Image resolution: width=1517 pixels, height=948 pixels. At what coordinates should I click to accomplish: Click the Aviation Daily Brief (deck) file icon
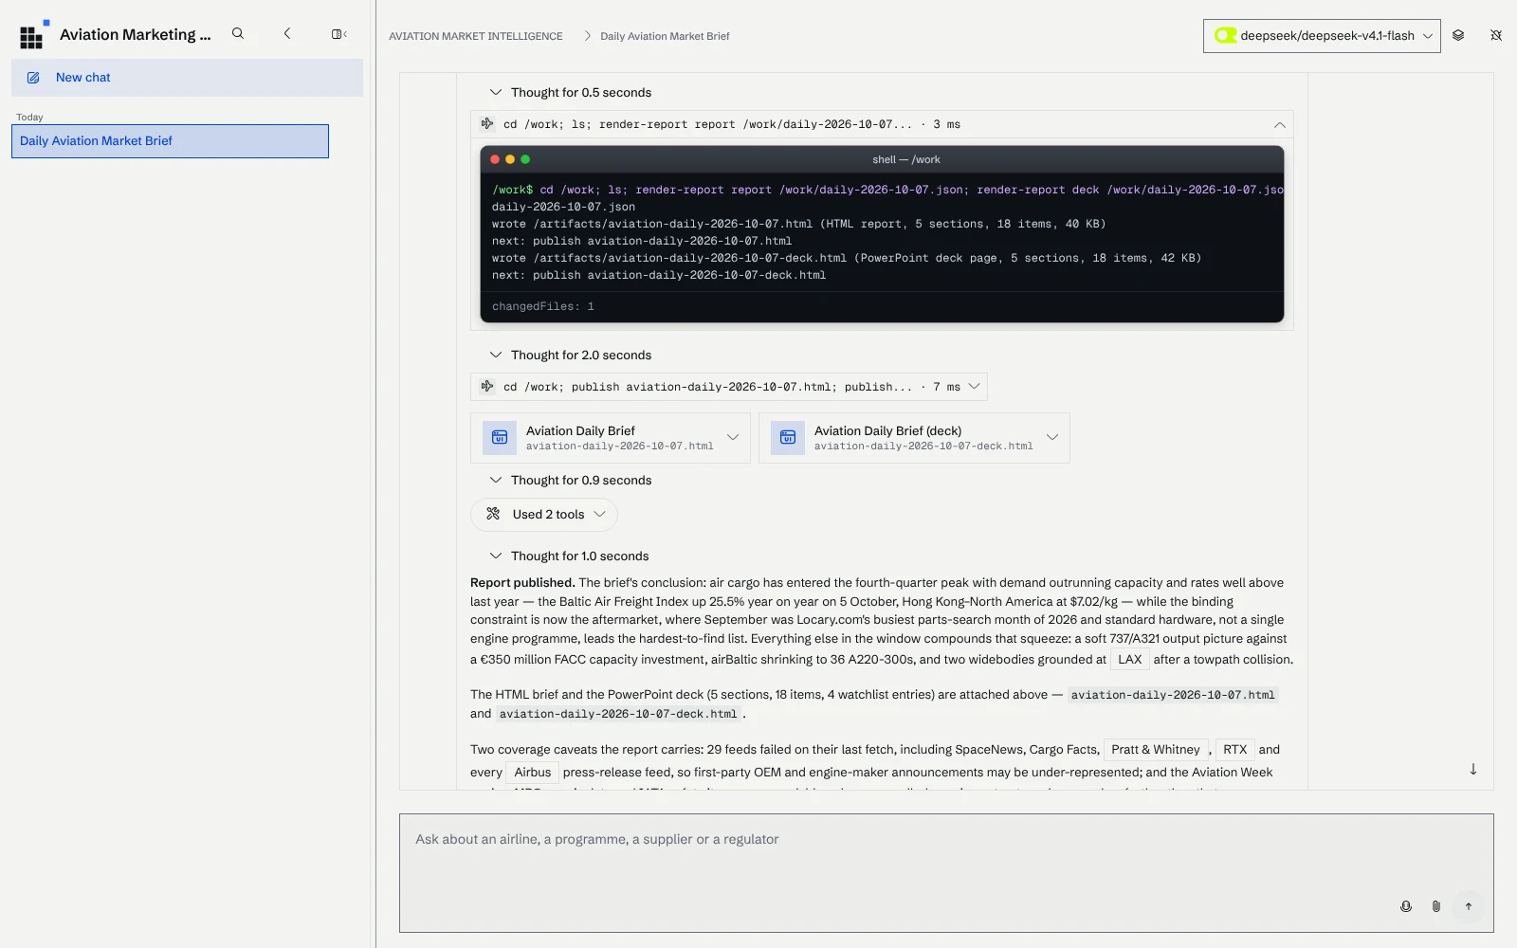tap(788, 438)
